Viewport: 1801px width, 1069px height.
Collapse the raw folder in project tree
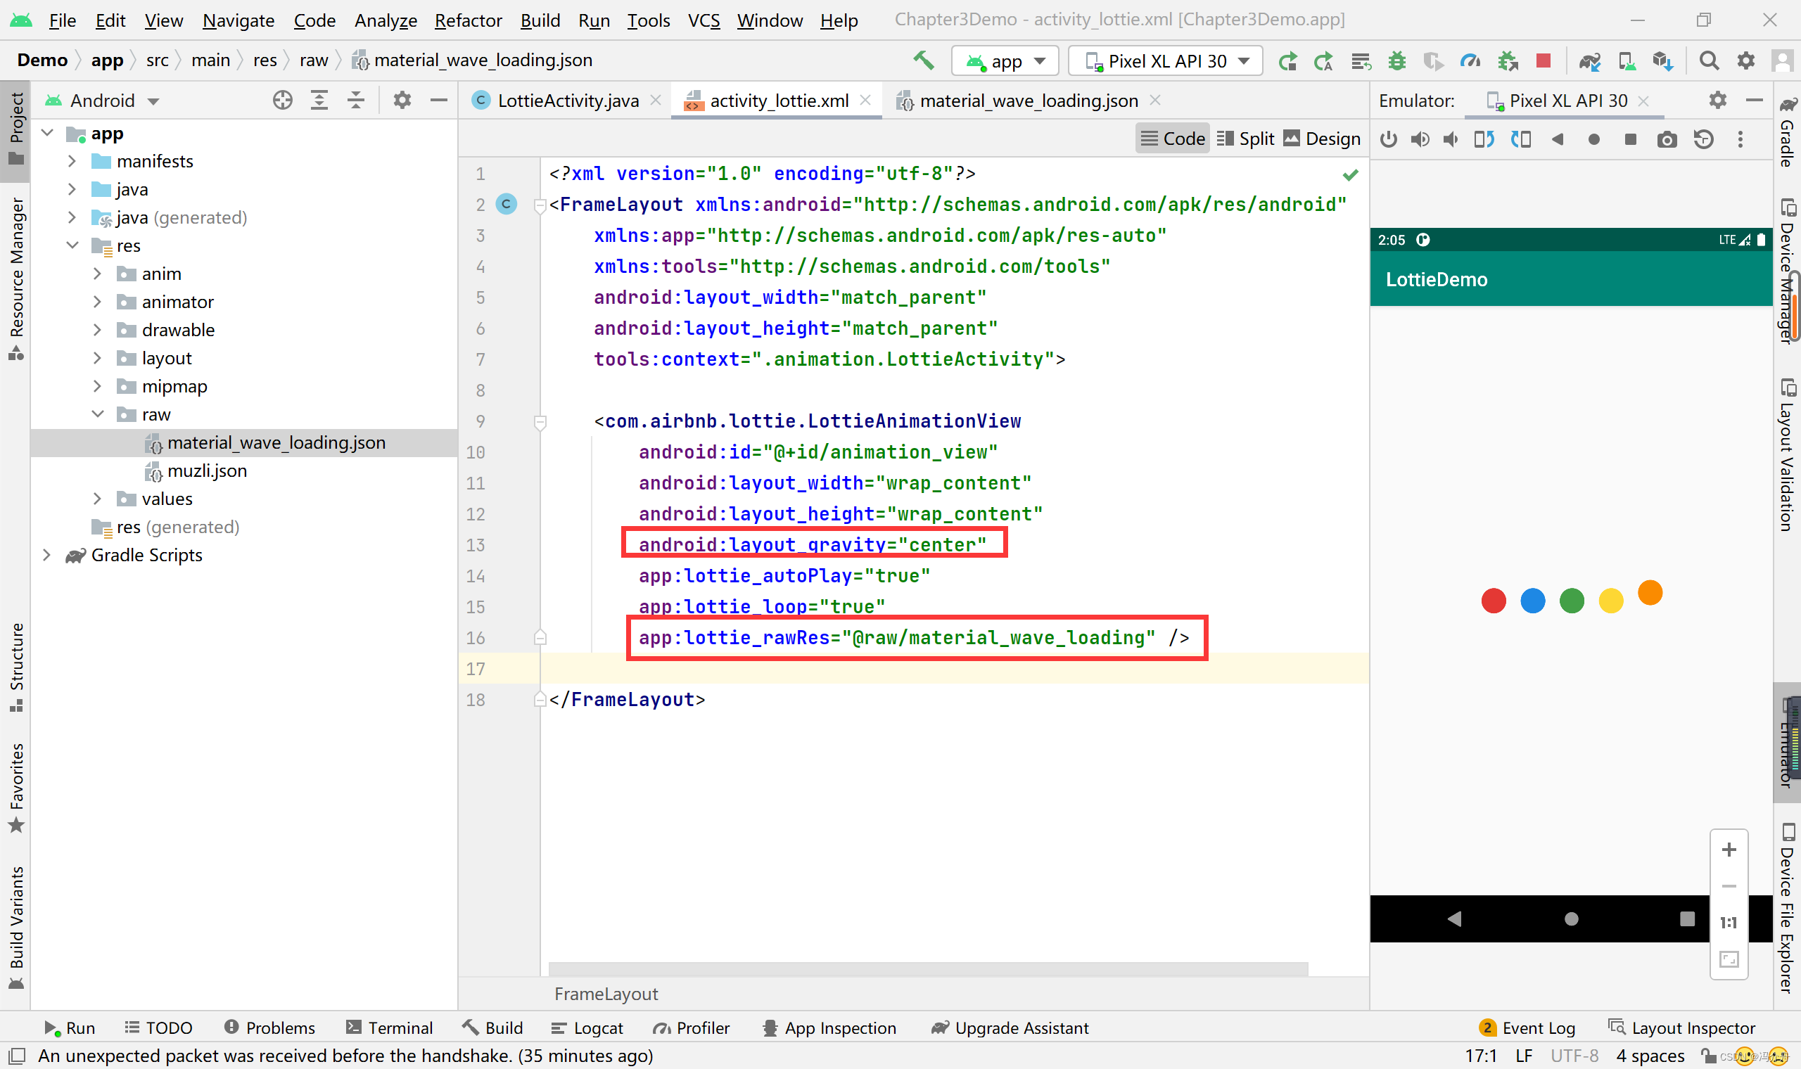point(98,414)
